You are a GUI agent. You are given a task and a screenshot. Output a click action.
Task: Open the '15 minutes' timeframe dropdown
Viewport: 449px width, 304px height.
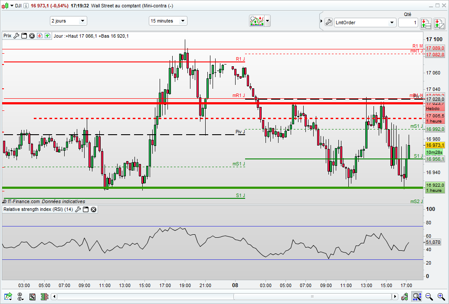[168, 21]
